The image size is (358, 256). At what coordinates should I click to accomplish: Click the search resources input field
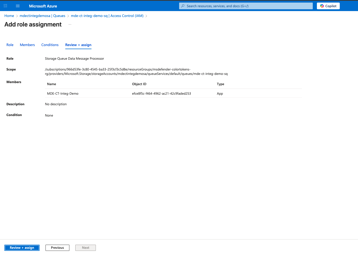(x=247, y=6)
